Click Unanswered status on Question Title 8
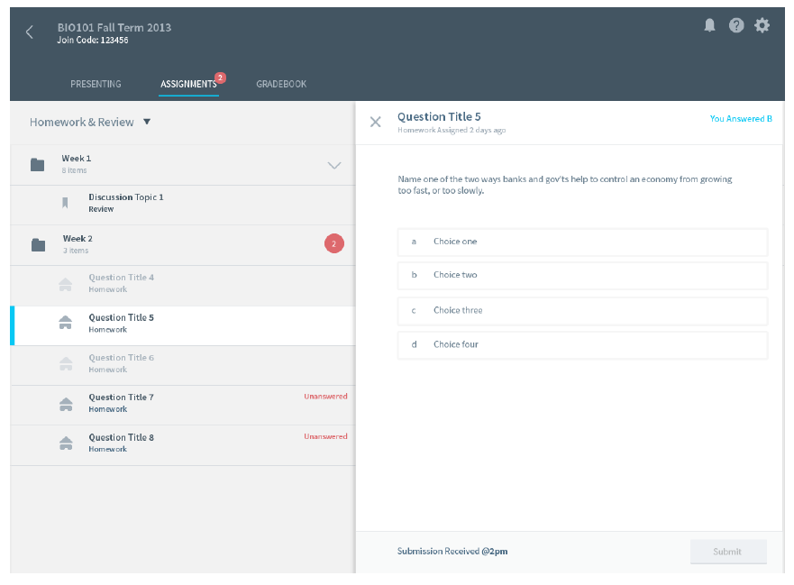Screen dimensions: 794x585 325,436
